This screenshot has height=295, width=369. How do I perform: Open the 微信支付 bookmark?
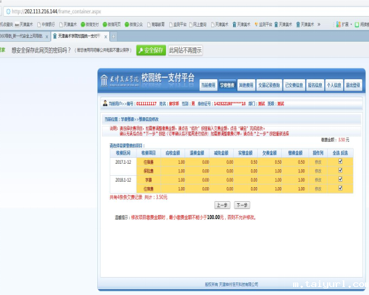tap(90, 25)
